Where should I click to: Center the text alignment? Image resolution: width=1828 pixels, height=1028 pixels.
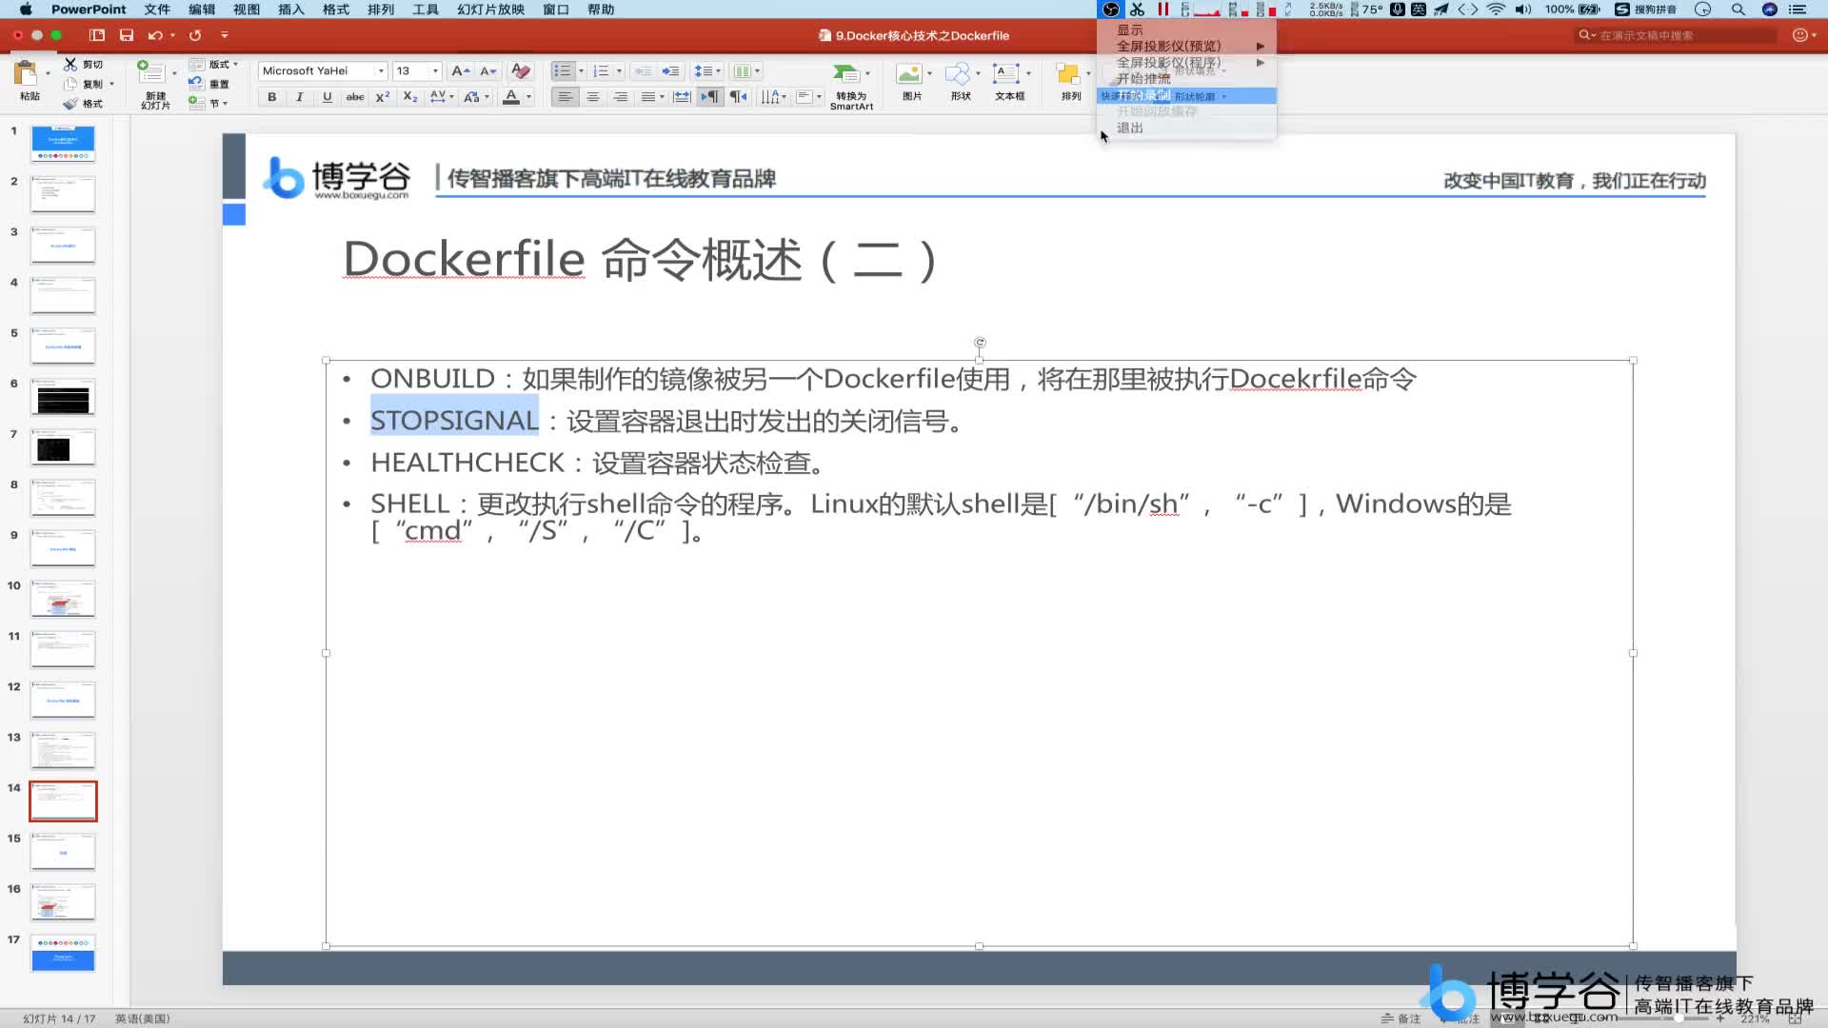[x=593, y=97]
